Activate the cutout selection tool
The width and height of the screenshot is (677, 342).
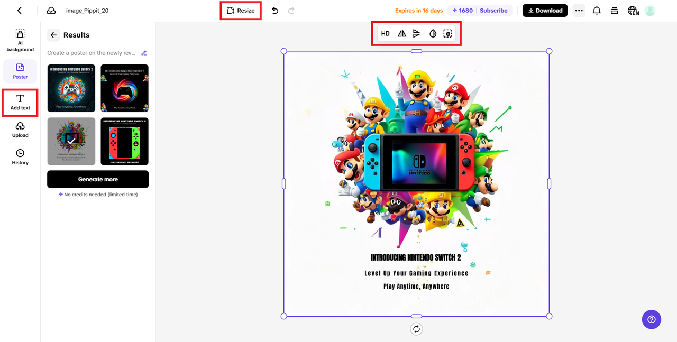tap(448, 33)
